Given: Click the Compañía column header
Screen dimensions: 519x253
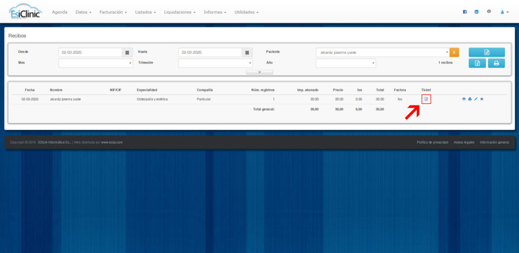Looking at the screenshot, I should [x=205, y=90].
